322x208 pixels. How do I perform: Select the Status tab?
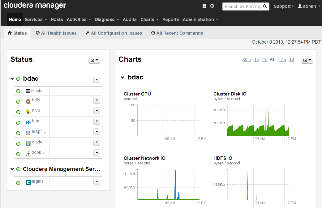pos(17,33)
